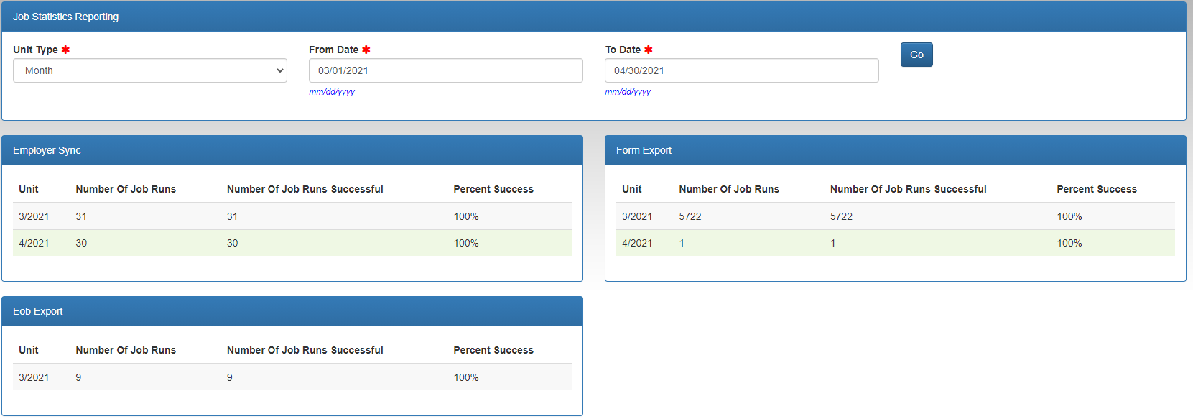Open the Unit Type dropdown
Image resolution: width=1193 pixels, height=419 pixels.
(x=149, y=70)
